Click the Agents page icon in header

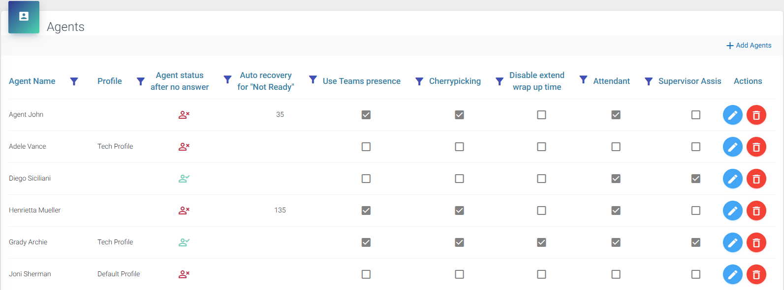tap(24, 17)
